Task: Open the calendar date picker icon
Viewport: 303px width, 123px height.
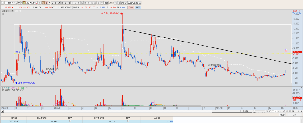Action: [x=140, y=3]
